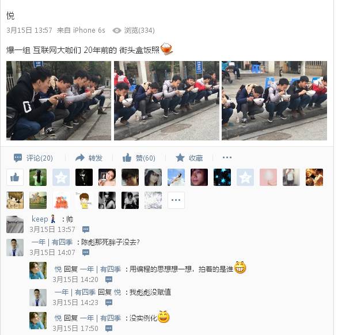The width and height of the screenshot is (338, 335).
Task: Expand more likers with ellipsis tile
Action: (x=176, y=200)
